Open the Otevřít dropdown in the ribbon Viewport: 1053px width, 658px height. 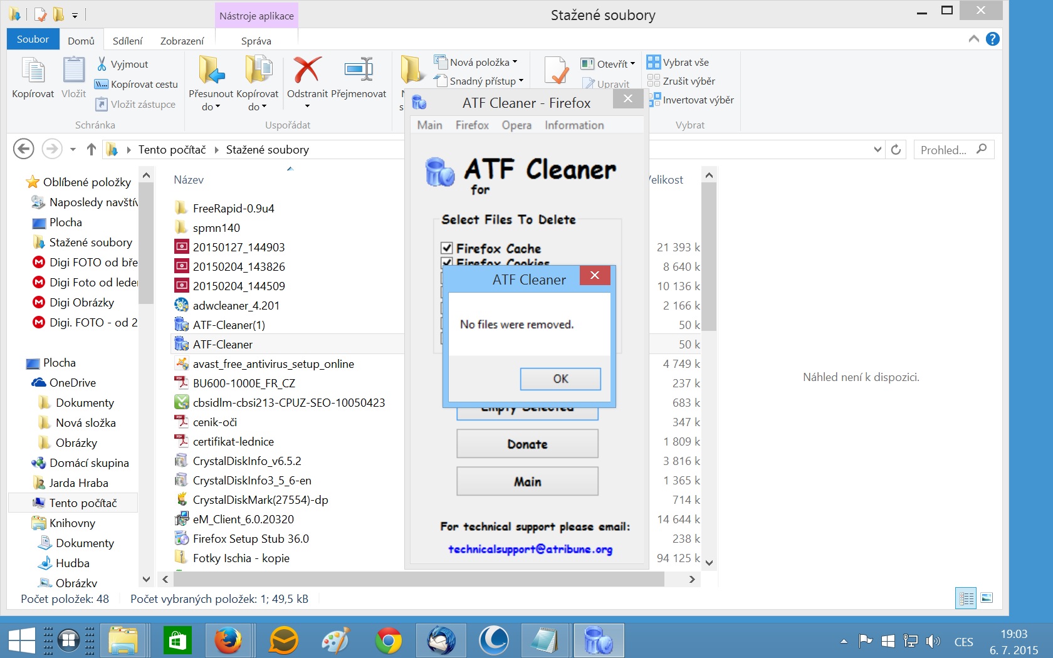tap(607, 63)
